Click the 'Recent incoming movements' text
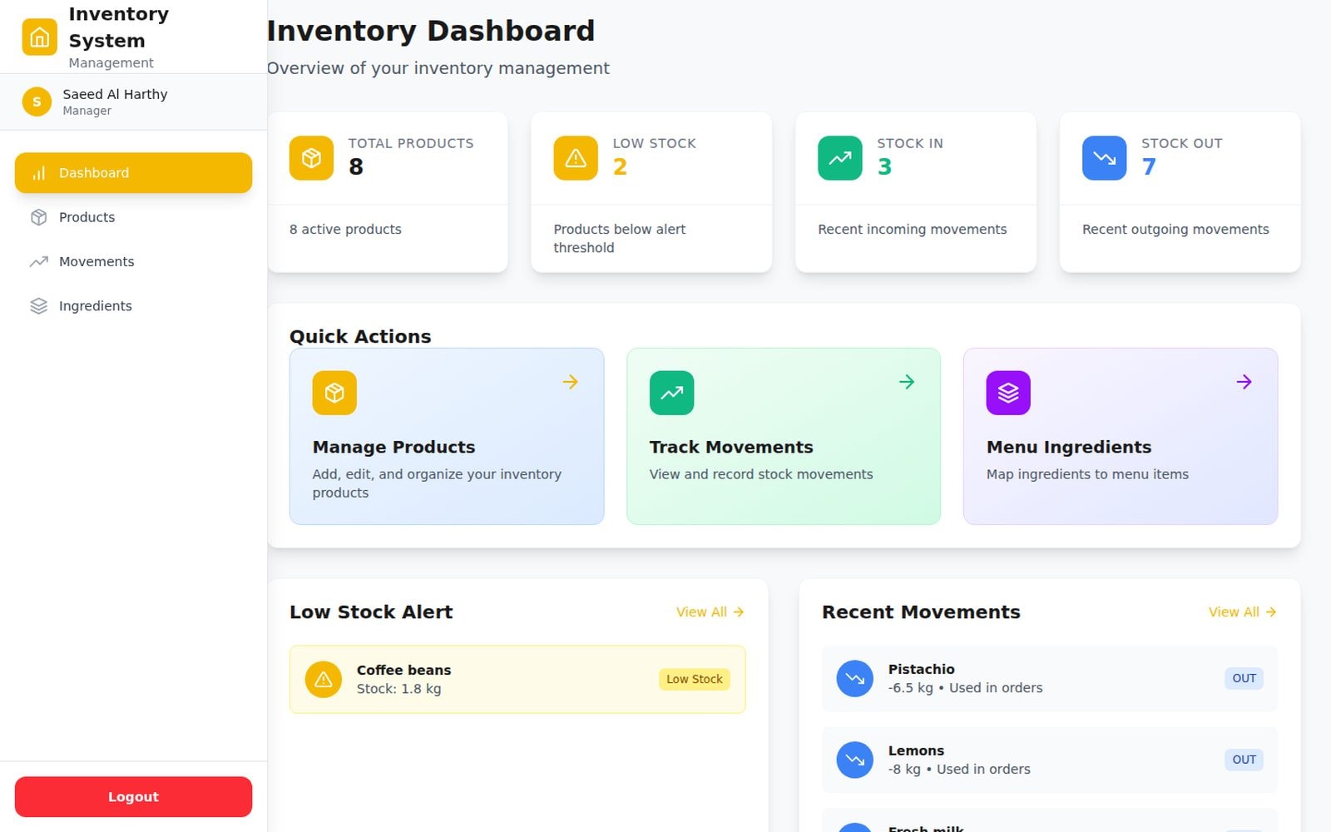This screenshot has height=832, width=1331. 912,230
